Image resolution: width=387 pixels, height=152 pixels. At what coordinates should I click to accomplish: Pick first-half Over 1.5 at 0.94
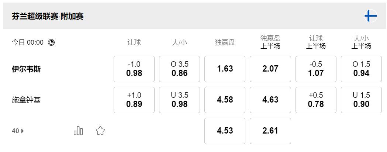click(x=361, y=69)
